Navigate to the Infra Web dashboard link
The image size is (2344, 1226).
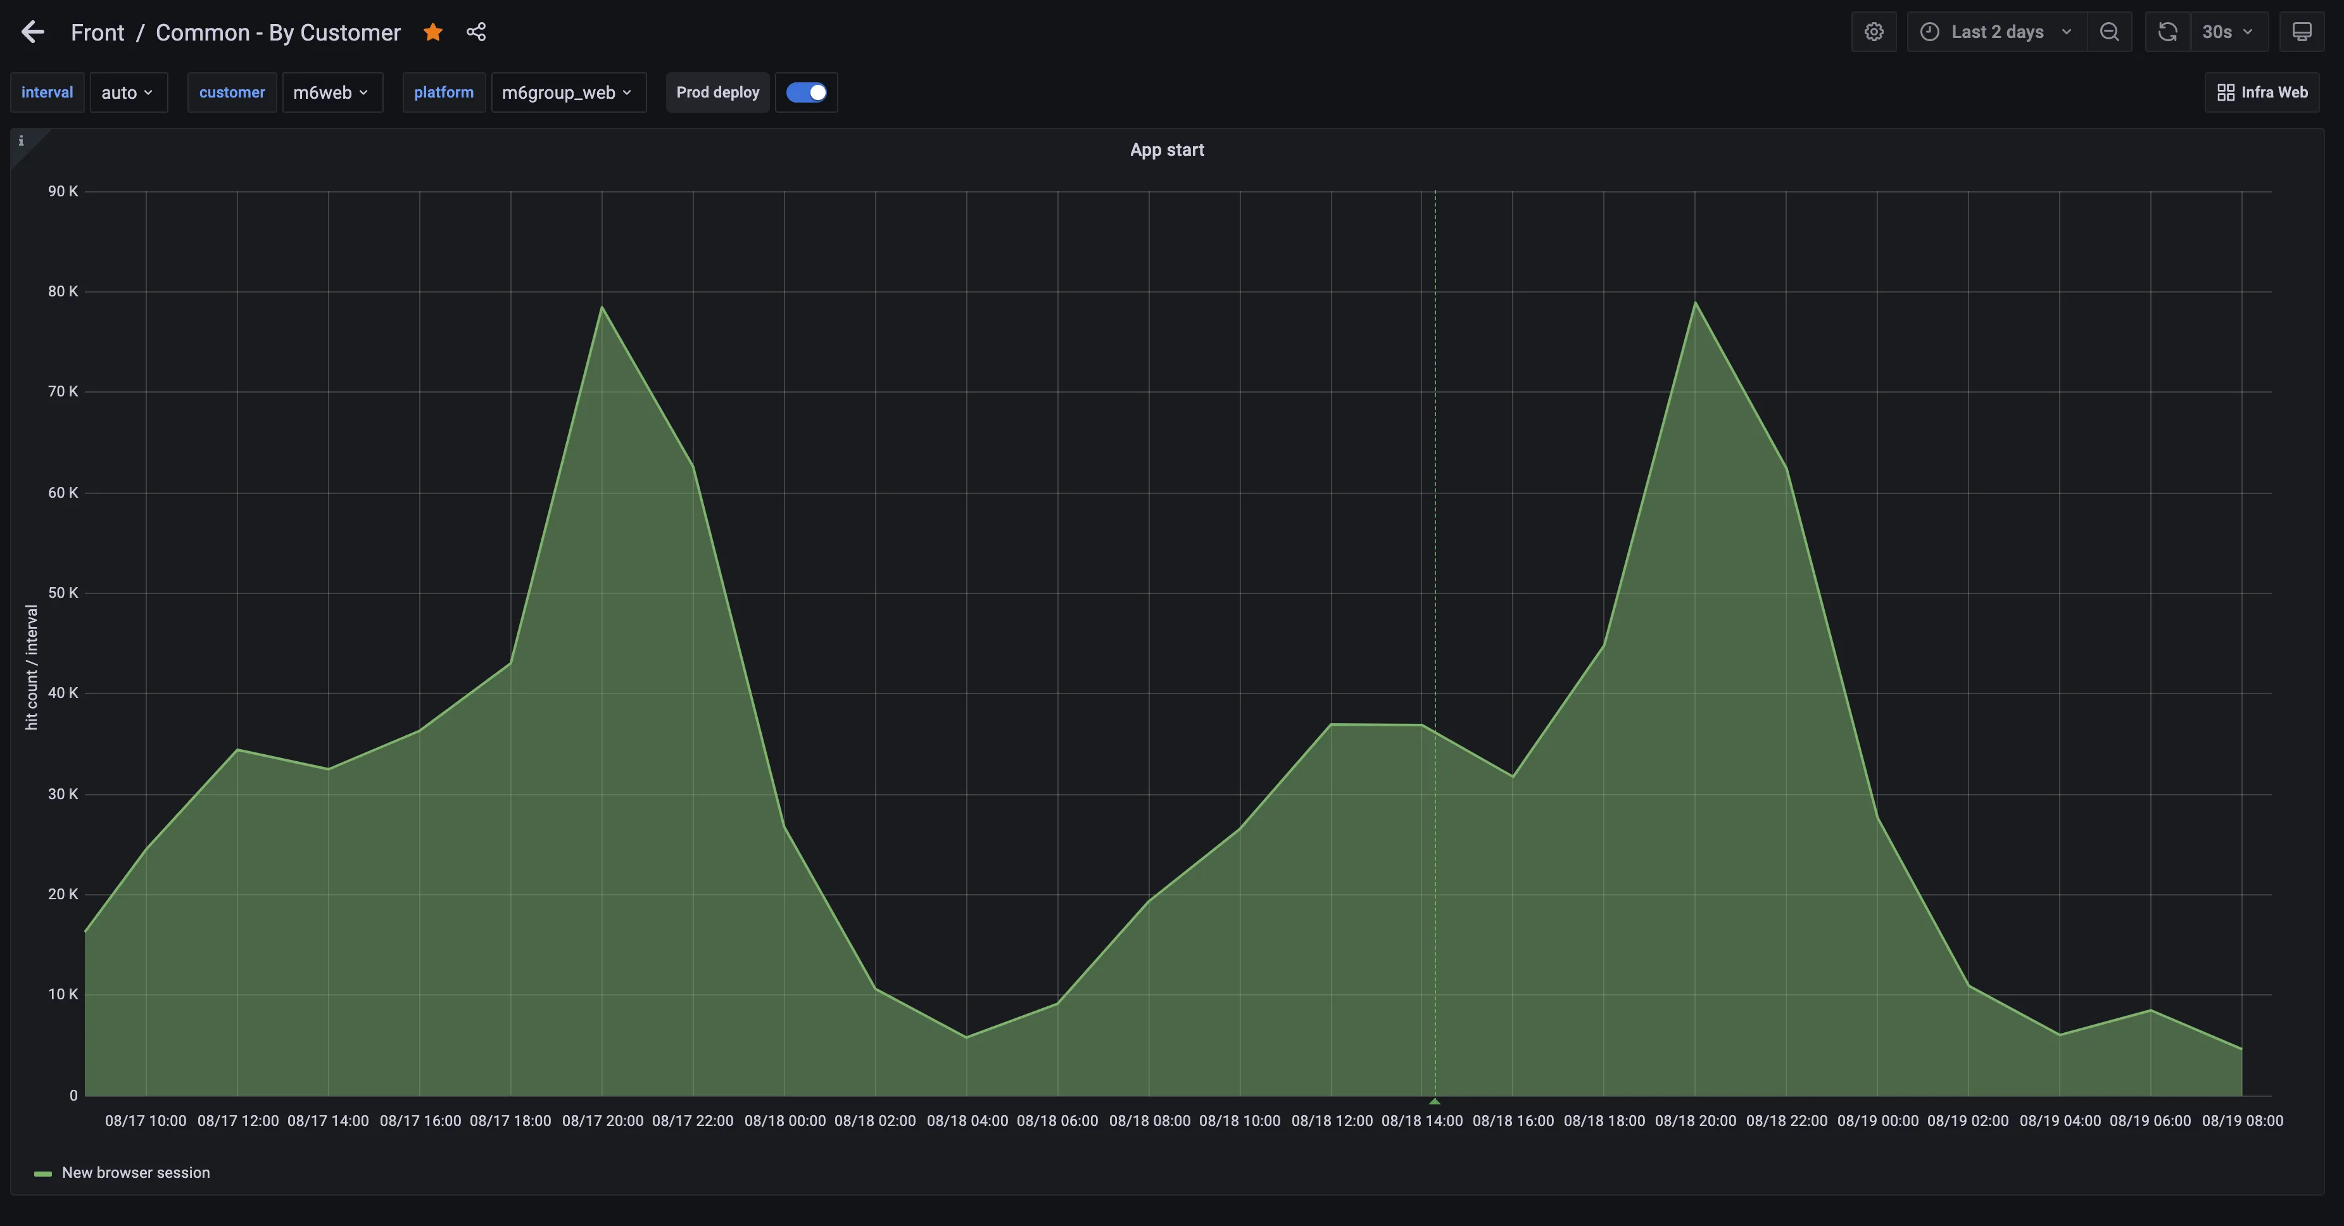point(2262,92)
